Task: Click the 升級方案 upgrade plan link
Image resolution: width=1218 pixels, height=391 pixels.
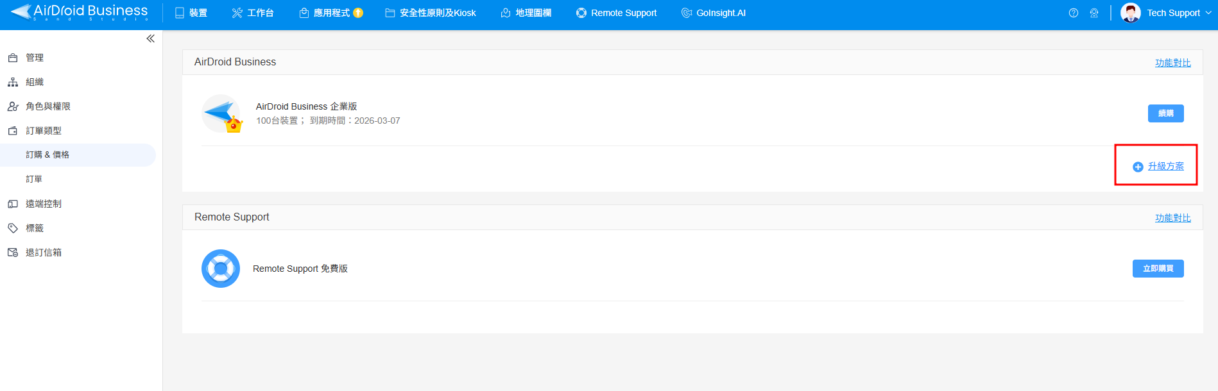Action: (1165, 166)
